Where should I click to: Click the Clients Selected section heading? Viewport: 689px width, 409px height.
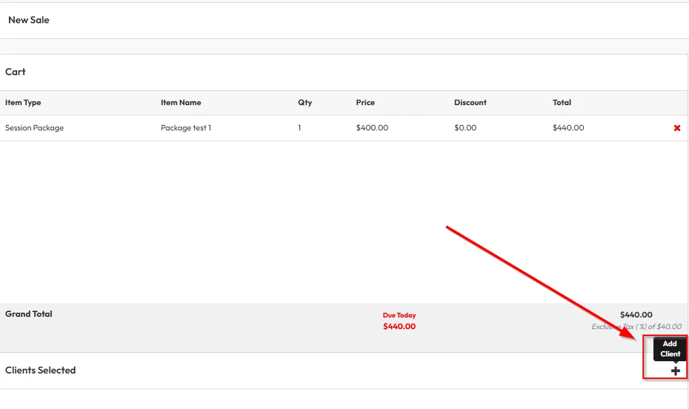[x=40, y=370]
